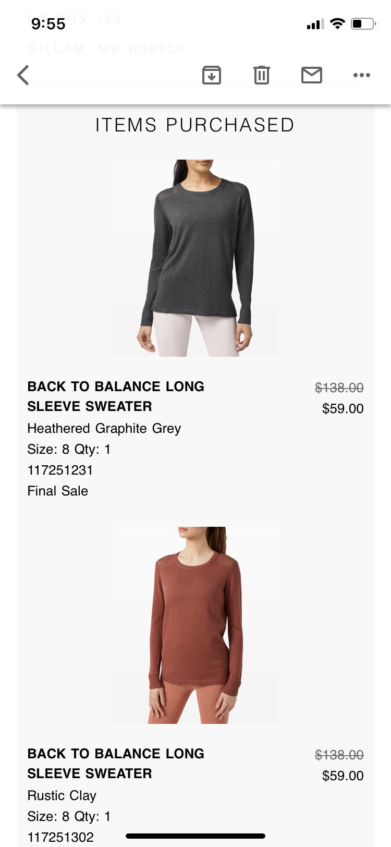The image size is (391, 847).
Task: Delete the email with the trash icon
Action: (x=261, y=75)
